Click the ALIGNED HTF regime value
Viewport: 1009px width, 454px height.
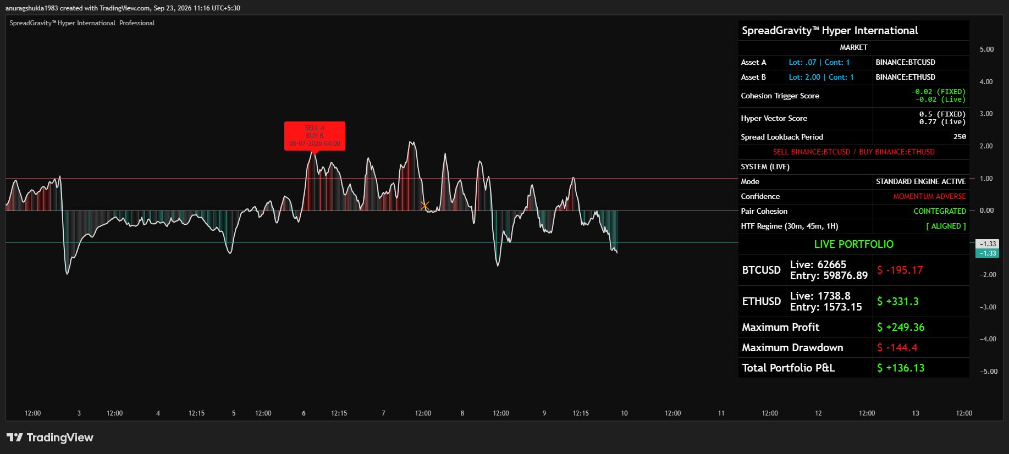tap(946, 226)
